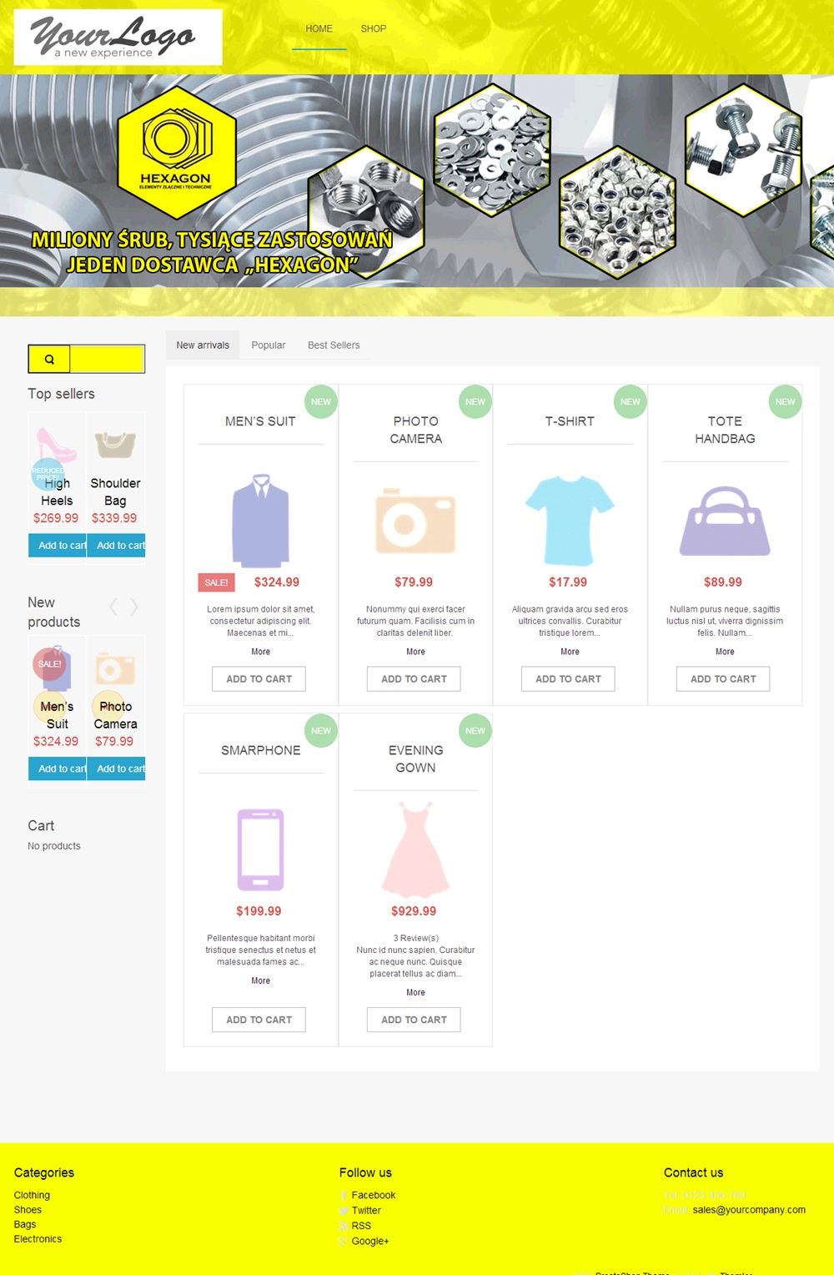
Task: Click the Twitter bird icon
Action: click(x=344, y=1211)
